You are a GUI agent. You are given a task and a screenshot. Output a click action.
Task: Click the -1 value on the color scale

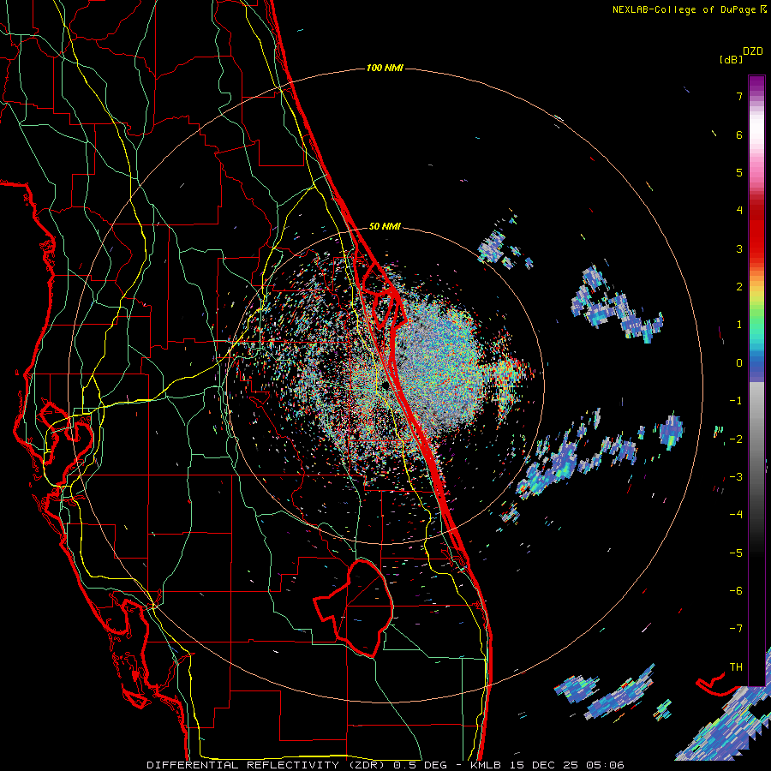click(736, 401)
